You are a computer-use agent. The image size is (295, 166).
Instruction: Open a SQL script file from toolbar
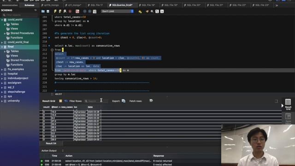click(43, 12)
